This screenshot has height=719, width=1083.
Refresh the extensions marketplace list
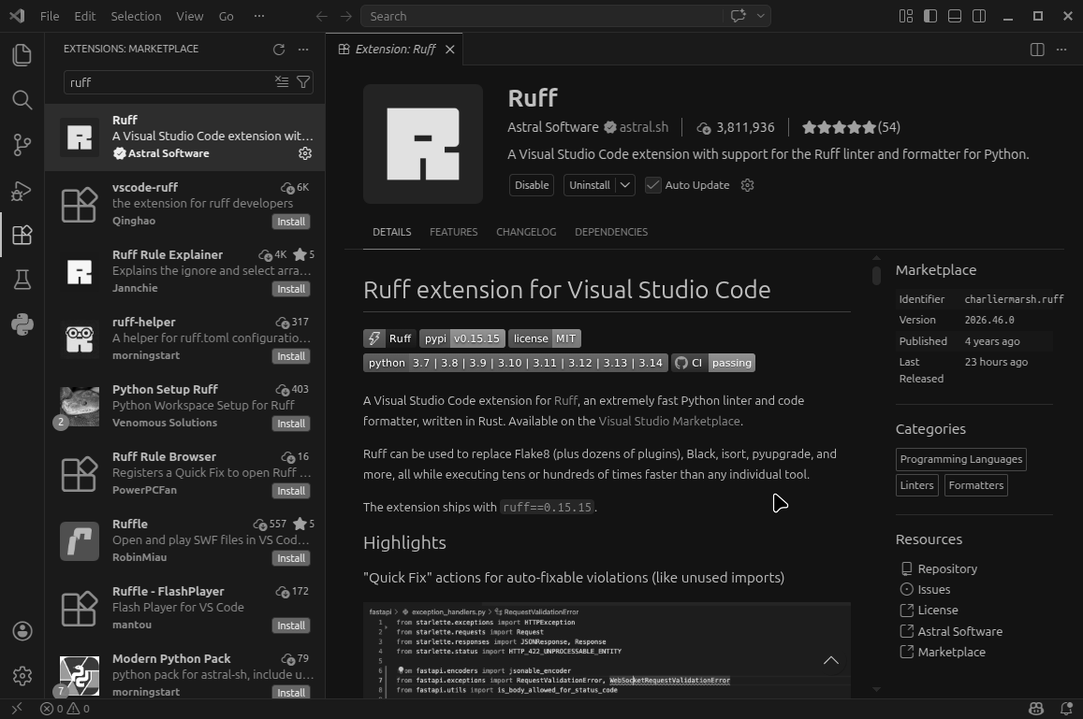click(x=279, y=49)
